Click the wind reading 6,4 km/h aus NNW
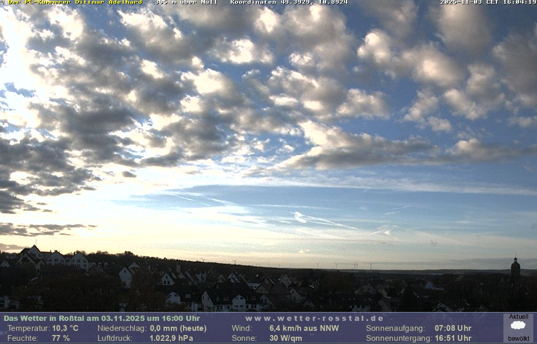Screen dimensions: 537x344 tap(304, 328)
